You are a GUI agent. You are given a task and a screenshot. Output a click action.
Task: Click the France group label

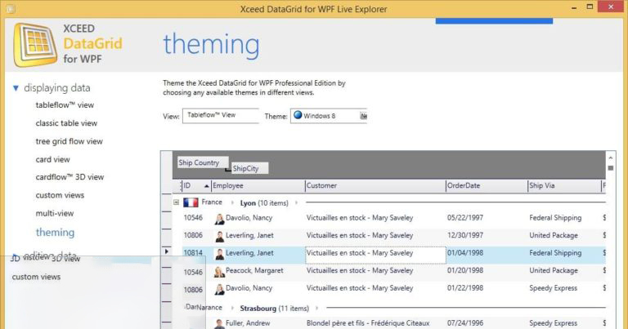[212, 202]
